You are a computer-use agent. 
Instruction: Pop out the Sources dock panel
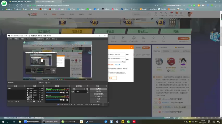(43, 86)
